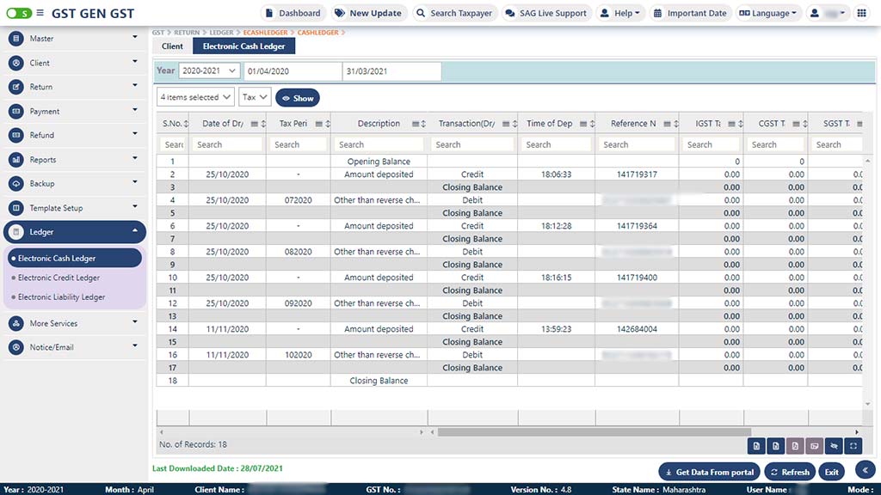Click the Get Data From portal button
This screenshot has width=881, height=495.
(709, 472)
